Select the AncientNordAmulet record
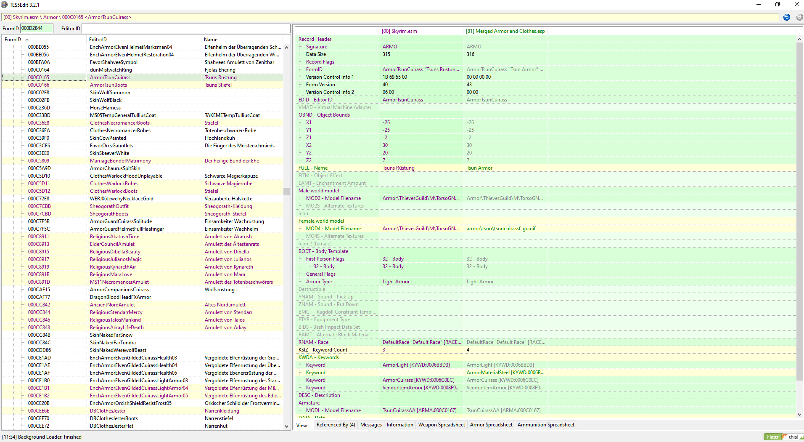Screen dimensions: 804x442 click(x=143, y=305)
